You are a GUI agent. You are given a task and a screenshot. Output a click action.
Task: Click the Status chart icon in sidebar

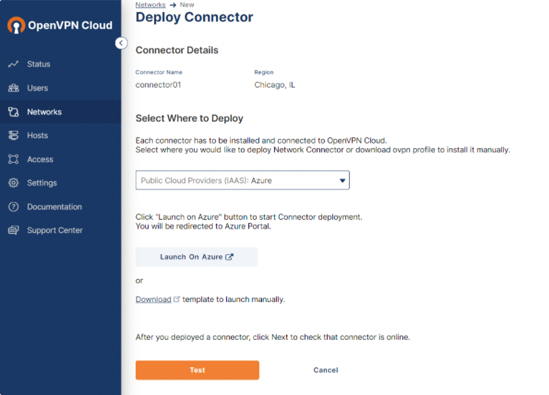pyautogui.click(x=14, y=64)
